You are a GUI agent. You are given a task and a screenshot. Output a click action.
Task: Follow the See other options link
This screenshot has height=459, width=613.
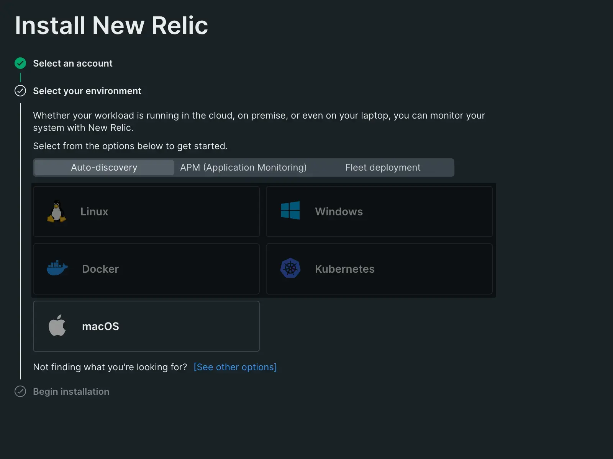[x=235, y=367]
